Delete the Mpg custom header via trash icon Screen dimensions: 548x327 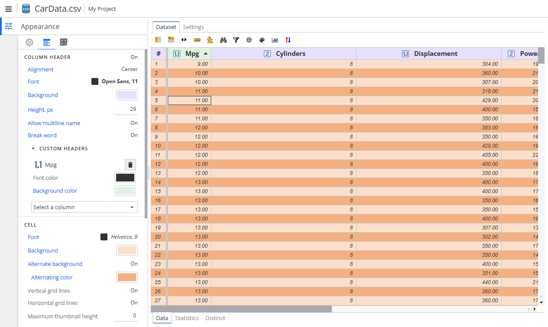coord(130,165)
